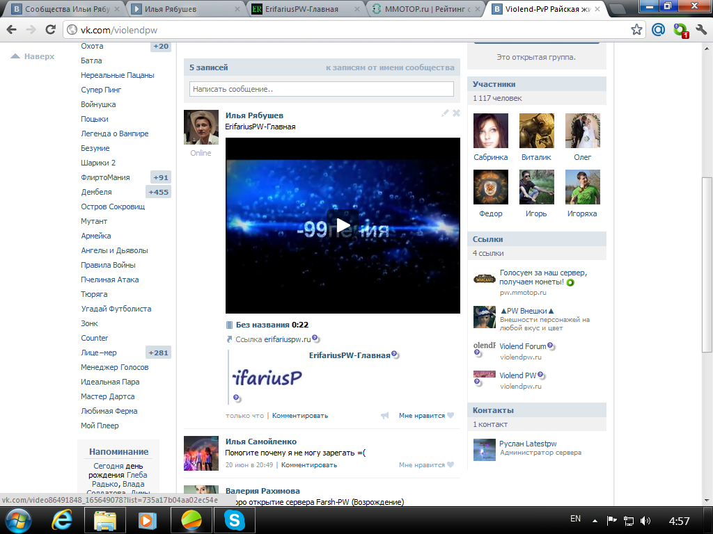Open the Mail.ru @ extension icon

[x=659, y=30]
